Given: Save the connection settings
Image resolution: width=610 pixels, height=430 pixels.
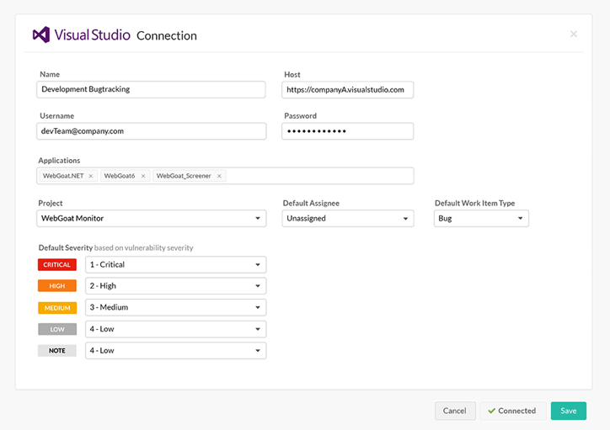Looking at the screenshot, I should coord(568,411).
